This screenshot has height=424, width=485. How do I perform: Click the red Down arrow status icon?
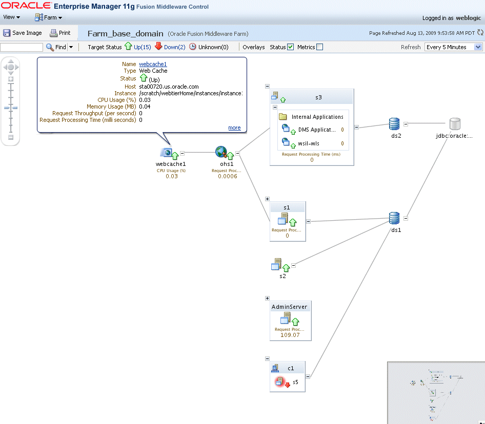tap(158, 47)
